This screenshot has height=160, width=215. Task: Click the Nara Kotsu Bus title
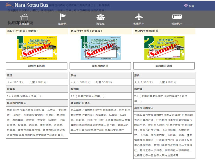(31, 5)
